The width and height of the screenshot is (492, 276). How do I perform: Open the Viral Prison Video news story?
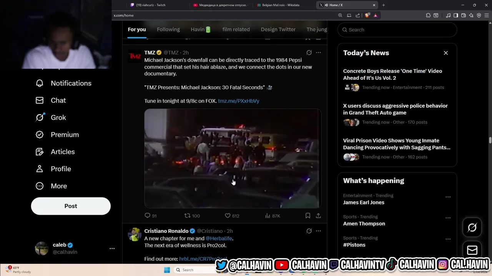[x=397, y=149]
